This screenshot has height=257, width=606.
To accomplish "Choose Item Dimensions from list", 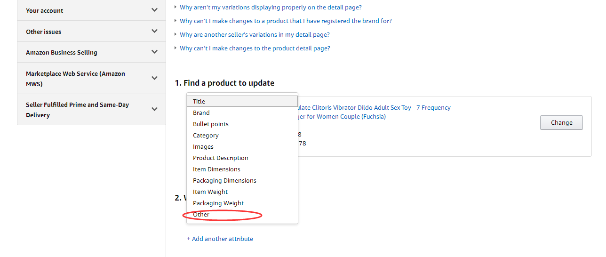I will 216,169.
